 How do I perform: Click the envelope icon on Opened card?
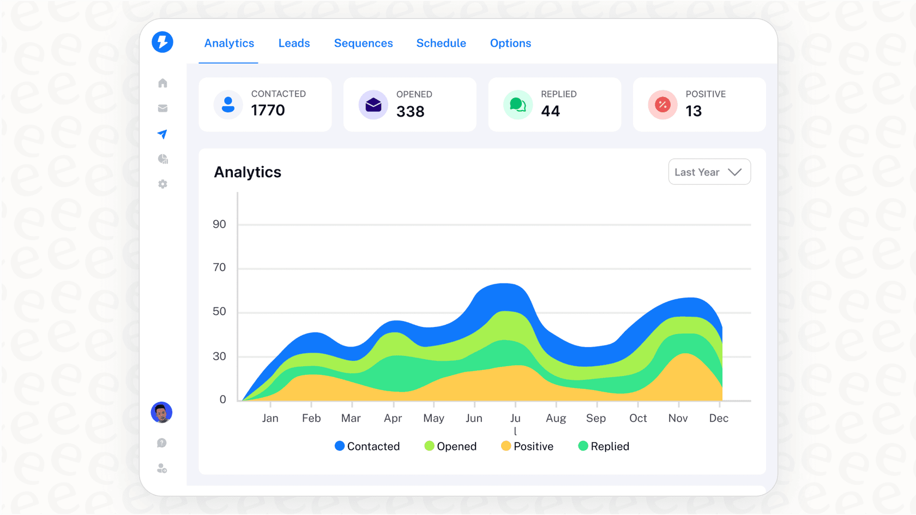point(373,105)
